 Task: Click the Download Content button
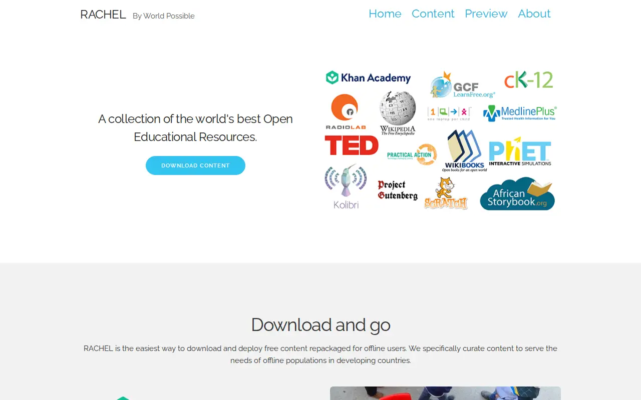pyautogui.click(x=195, y=165)
